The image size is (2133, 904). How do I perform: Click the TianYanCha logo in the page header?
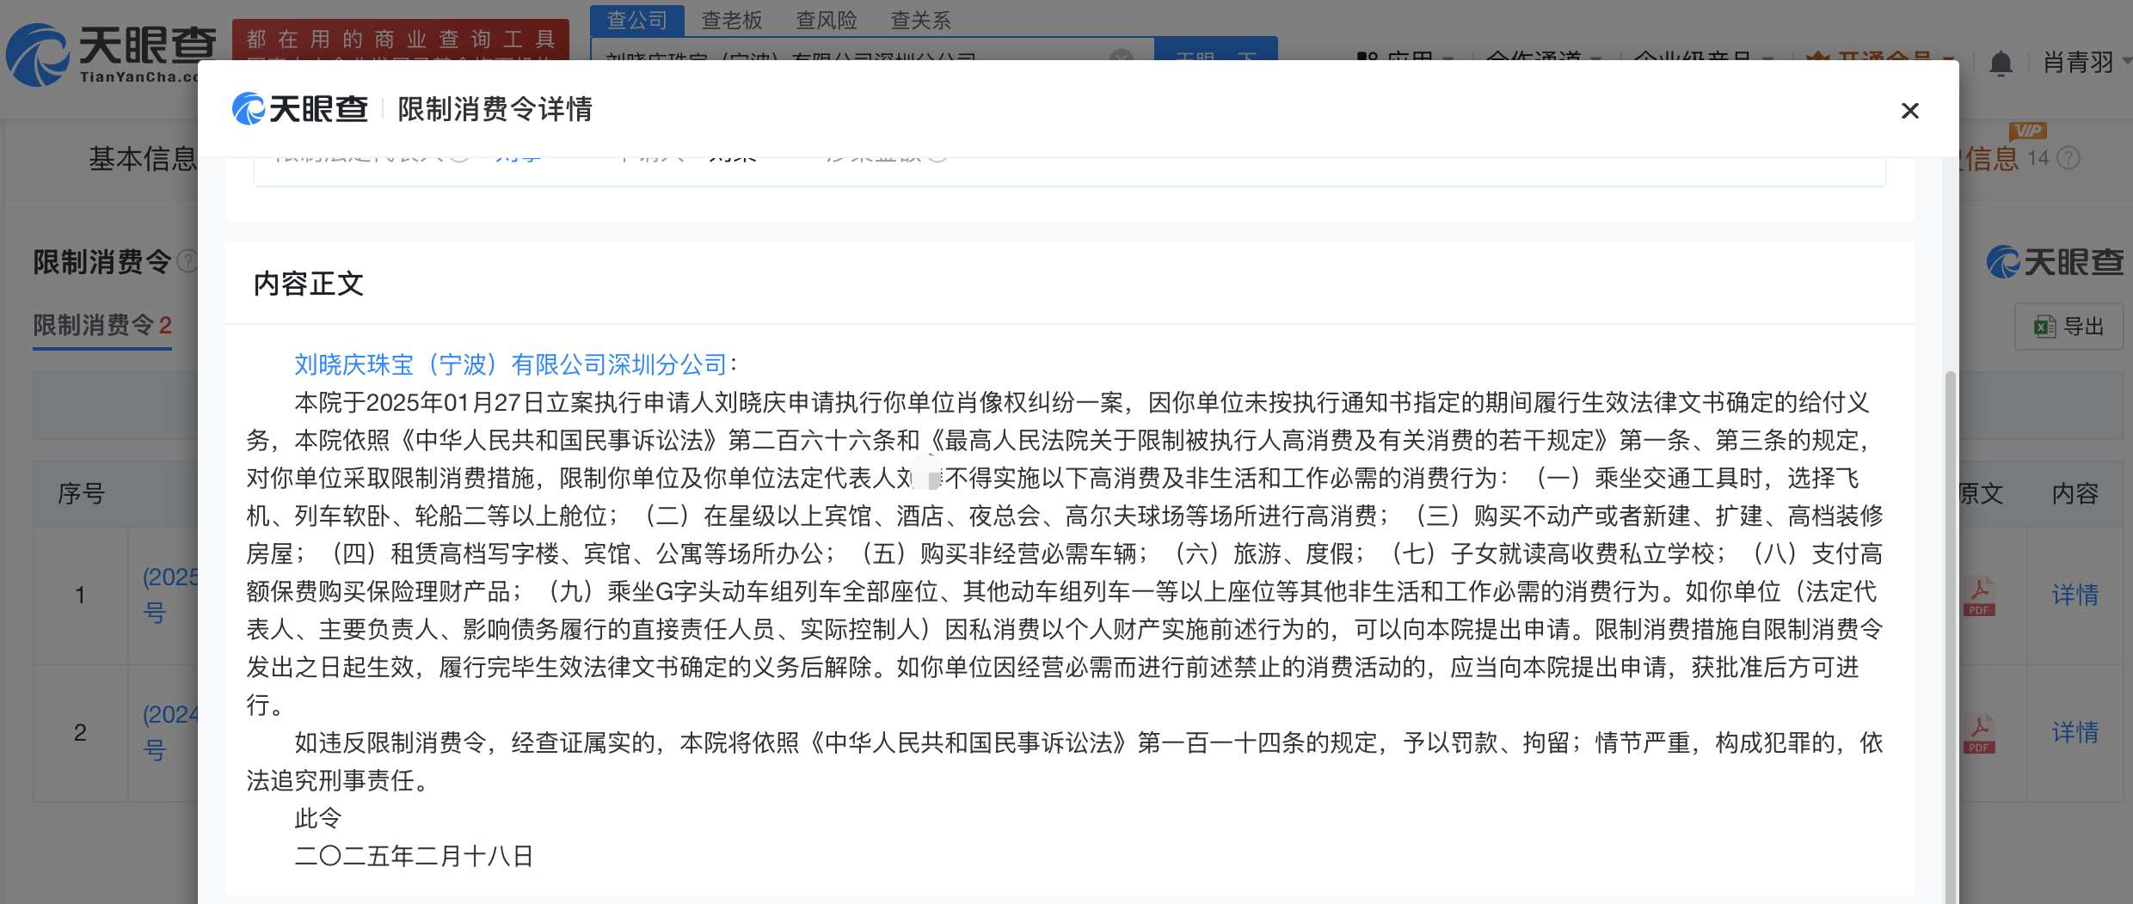click(110, 55)
